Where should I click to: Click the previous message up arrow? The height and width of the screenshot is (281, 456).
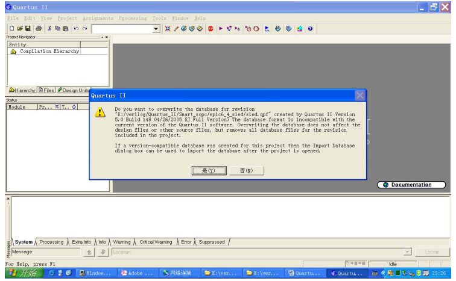click(89, 252)
